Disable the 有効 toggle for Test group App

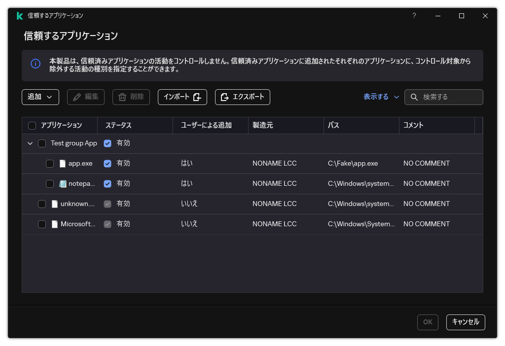point(108,143)
